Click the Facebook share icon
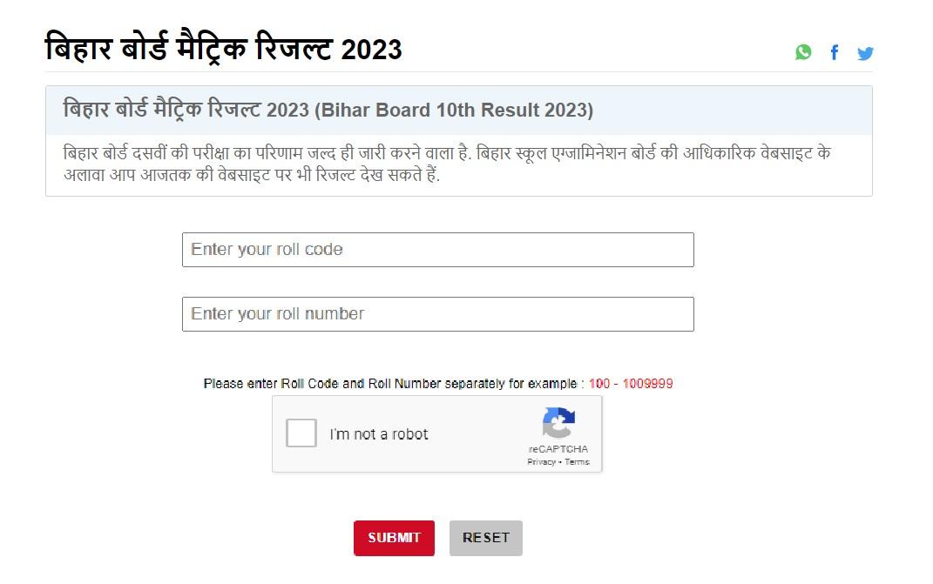 [834, 52]
